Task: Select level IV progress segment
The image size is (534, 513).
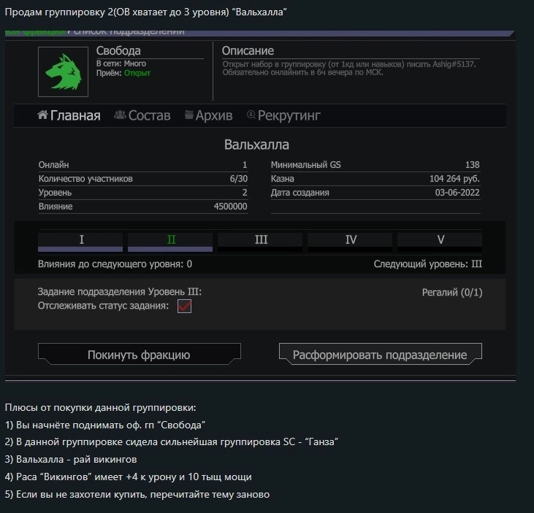Action: [350, 242]
